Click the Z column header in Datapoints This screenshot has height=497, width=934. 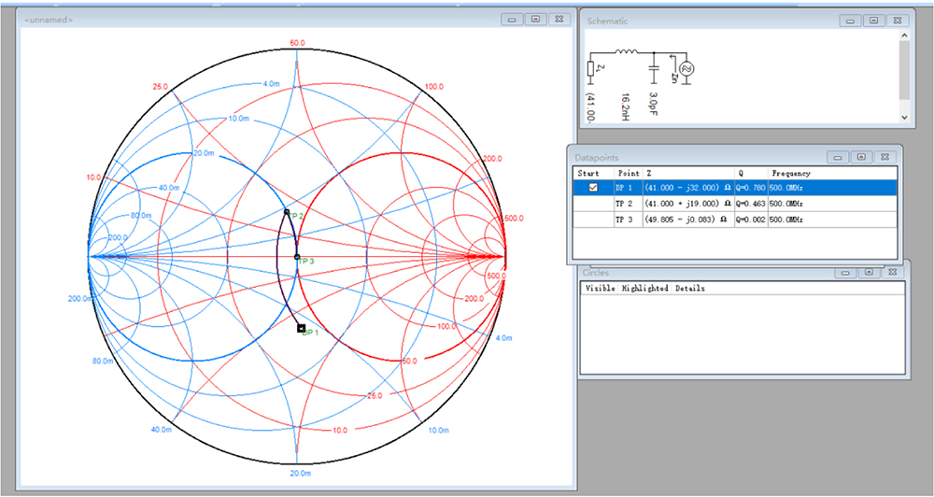coord(648,173)
